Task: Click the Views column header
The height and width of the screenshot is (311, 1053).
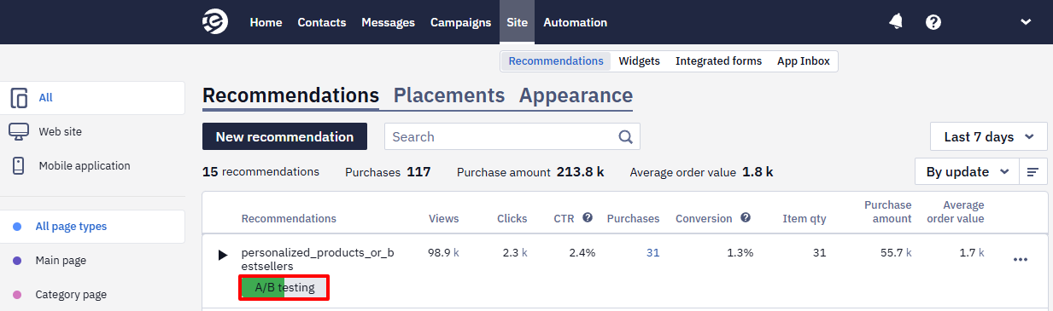Action: [x=444, y=219]
